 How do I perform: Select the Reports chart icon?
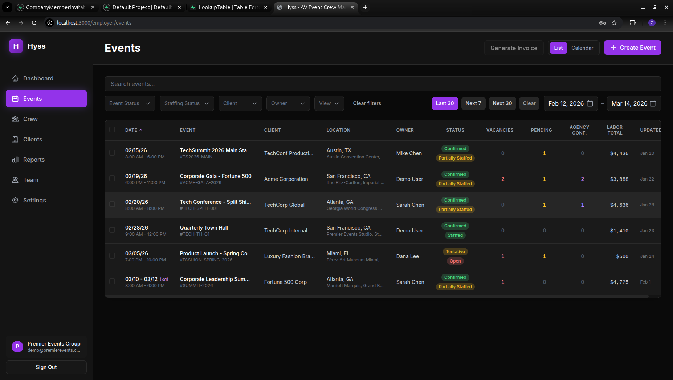[x=15, y=160]
